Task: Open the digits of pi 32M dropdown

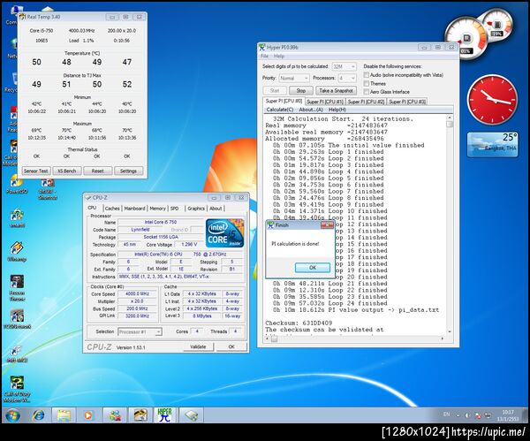Action: (x=344, y=66)
